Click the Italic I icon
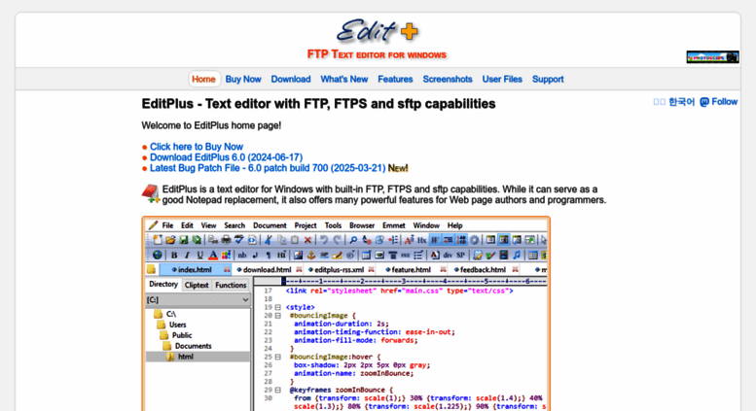Screen dimensions: 756x411 pyautogui.click(x=187, y=256)
